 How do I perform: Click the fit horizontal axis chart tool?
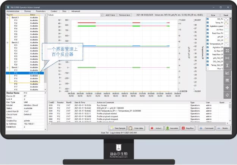227,58
